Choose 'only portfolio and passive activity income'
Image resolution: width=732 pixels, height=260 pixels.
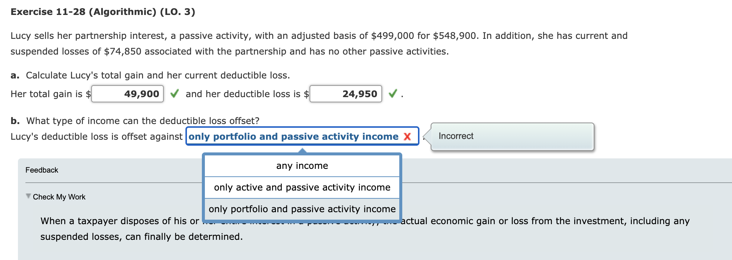(303, 209)
